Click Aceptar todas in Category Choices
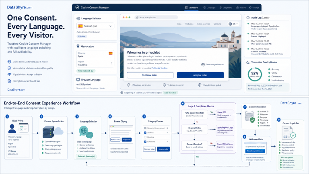This screenshot has width=309, height=174. [x=163, y=149]
